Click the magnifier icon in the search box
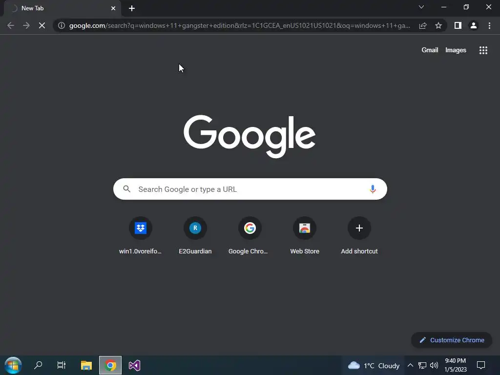 (126, 189)
